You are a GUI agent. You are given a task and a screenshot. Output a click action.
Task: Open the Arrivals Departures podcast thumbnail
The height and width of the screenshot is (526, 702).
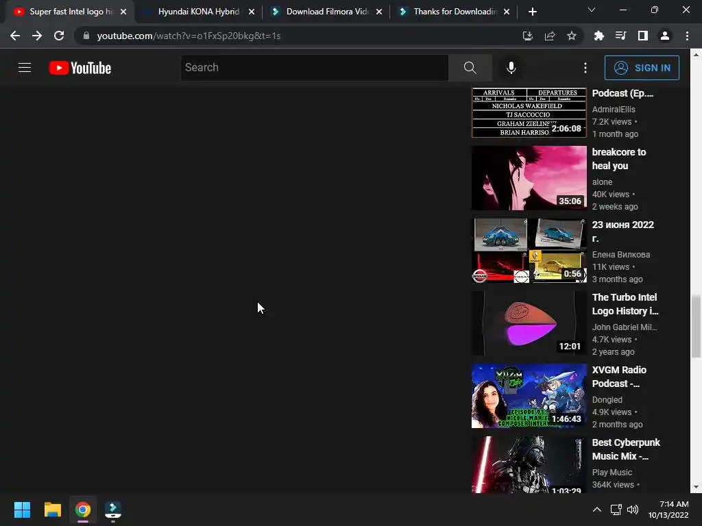529,112
